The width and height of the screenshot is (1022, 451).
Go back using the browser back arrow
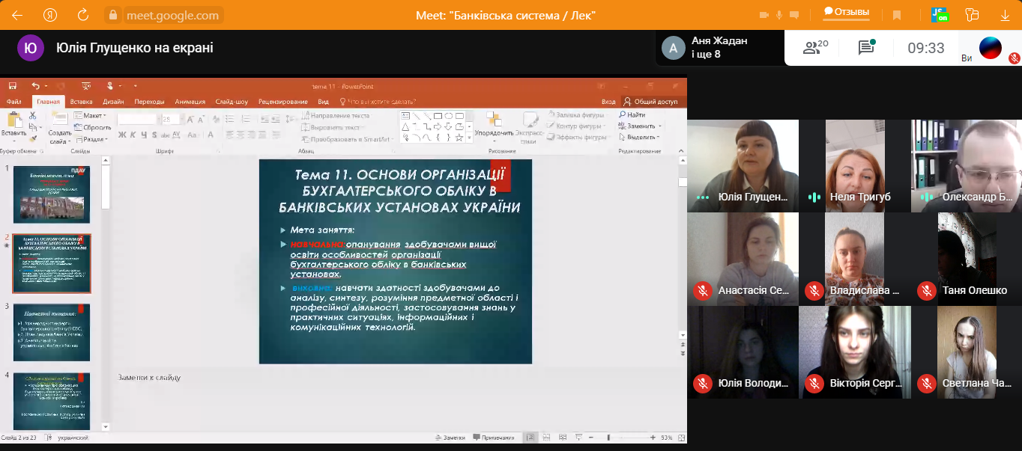(x=17, y=15)
